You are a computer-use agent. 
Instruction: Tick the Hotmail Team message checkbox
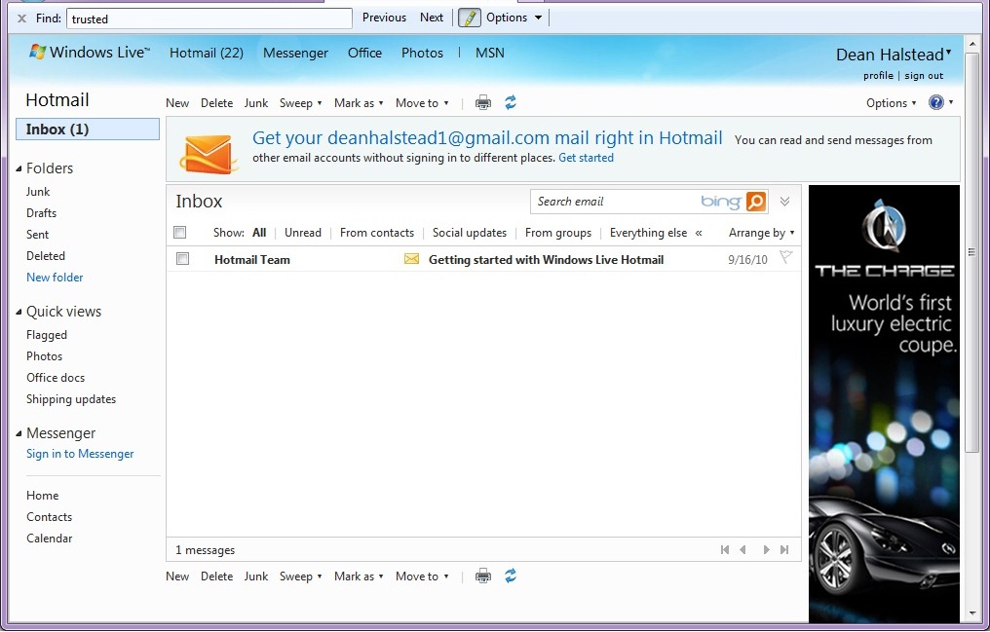pos(182,259)
